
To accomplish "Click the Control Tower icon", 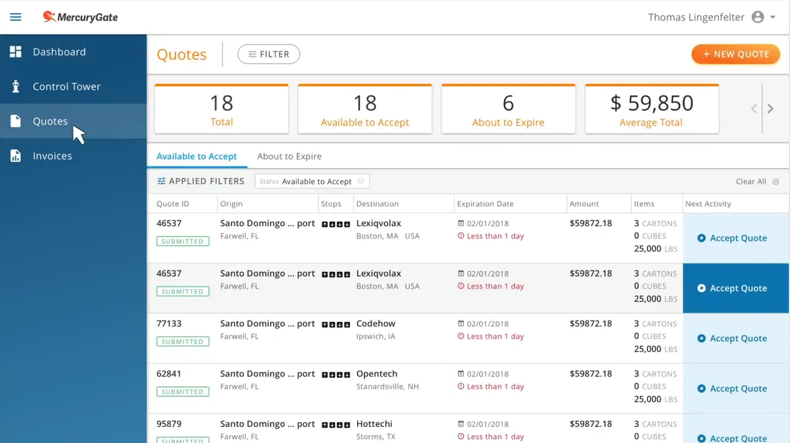I will [x=15, y=86].
